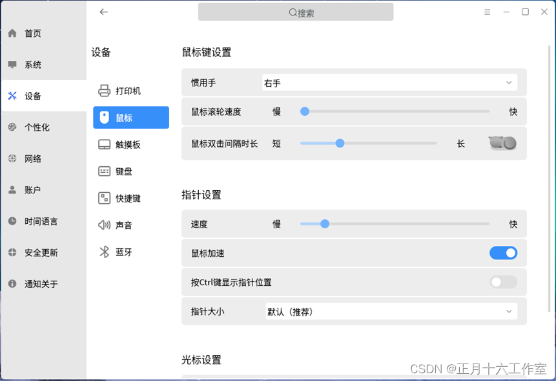Viewport: 556px width, 381px height.
Task: Click the speaker icon for 声音
Action: (104, 224)
